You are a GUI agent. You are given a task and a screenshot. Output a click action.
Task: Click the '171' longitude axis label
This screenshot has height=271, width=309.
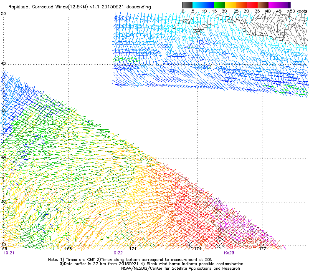click(133, 248)
